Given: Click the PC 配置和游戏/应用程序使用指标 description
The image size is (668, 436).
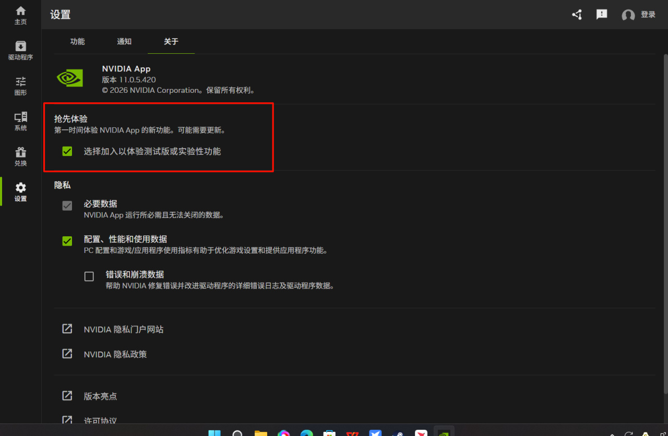Looking at the screenshot, I should 206,250.
